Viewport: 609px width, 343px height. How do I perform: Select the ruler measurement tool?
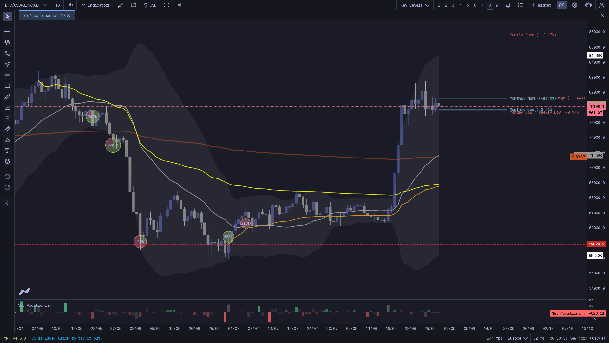(x=7, y=129)
